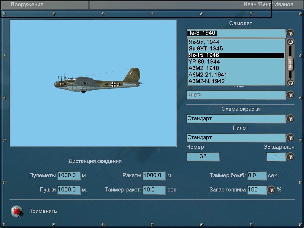Select highlighted Як-15, 1946 entry
The height and width of the screenshot is (228, 304).
click(204, 55)
